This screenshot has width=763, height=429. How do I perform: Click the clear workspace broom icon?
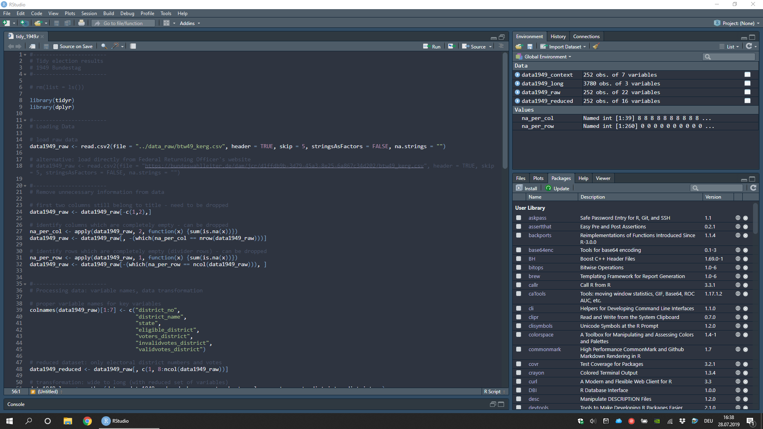pyautogui.click(x=595, y=46)
